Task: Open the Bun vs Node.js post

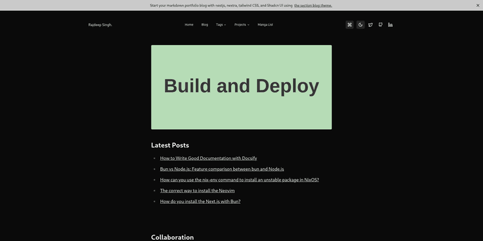Action: pyautogui.click(x=222, y=169)
